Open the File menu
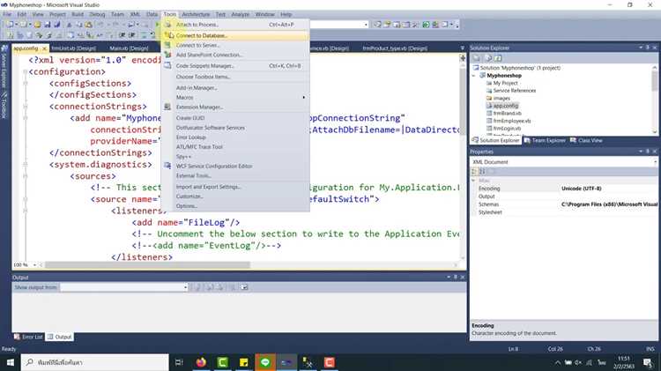Image resolution: width=661 pixels, height=371 pixels. click(7, 14)
